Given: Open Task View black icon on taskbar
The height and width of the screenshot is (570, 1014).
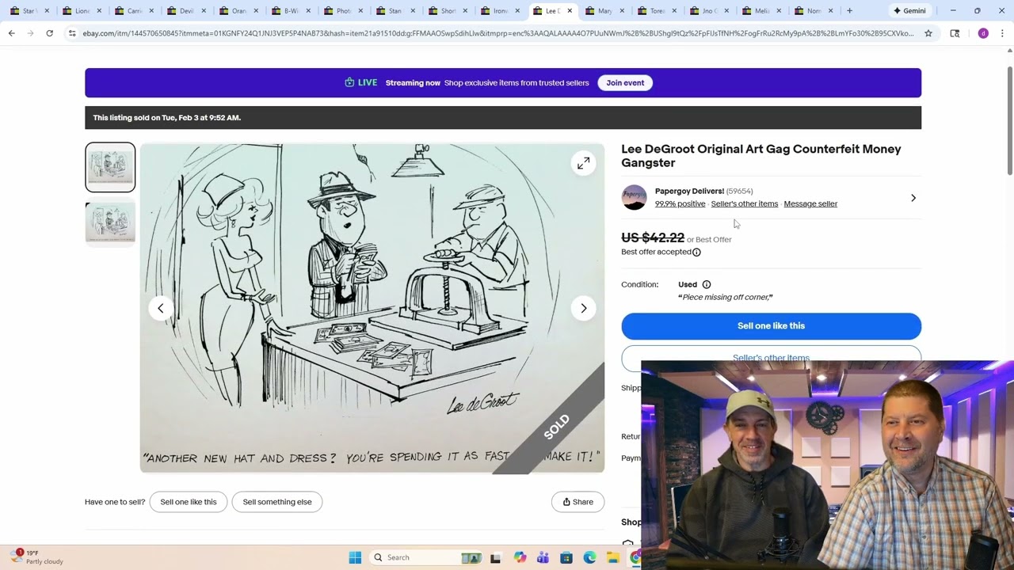Looking at the screenshot, I should [x=496, y=557].
